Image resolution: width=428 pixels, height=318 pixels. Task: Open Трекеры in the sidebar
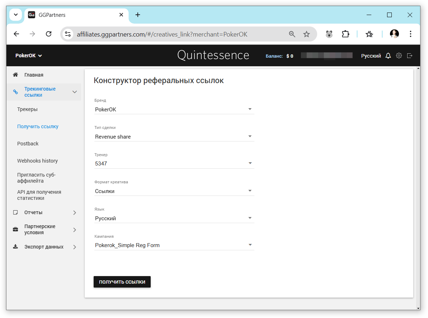[x=27, y=109]
